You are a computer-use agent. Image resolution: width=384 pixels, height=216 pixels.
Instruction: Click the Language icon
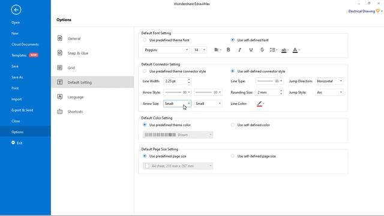tap(60, 97)
